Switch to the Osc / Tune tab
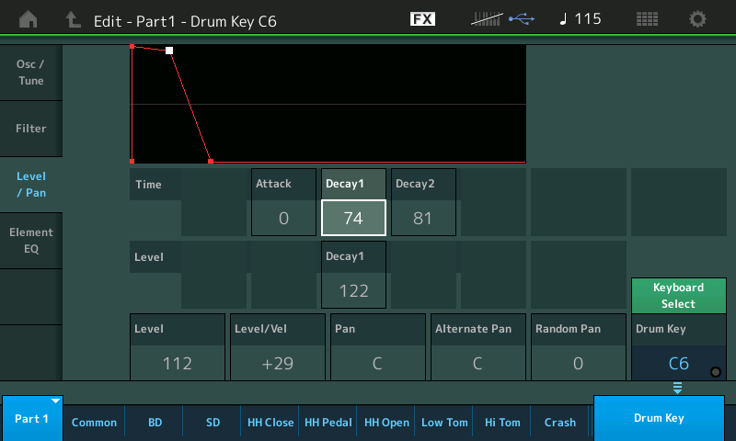This screenshot has width=736, height=441. click(x=31, y=72)
